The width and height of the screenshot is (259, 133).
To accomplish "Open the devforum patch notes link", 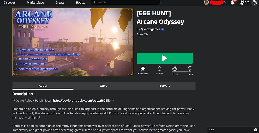I will click(x=82, y=100).
